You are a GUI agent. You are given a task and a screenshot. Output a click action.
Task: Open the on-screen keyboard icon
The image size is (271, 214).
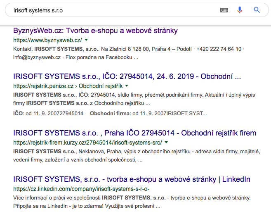(x=224, y=10)
